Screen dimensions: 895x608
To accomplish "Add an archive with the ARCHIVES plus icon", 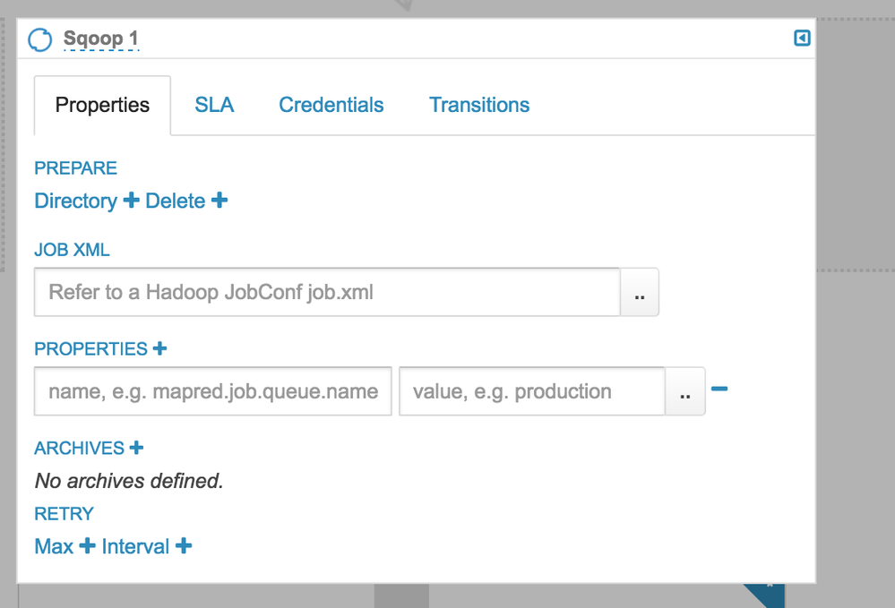I will click(136, 448).
